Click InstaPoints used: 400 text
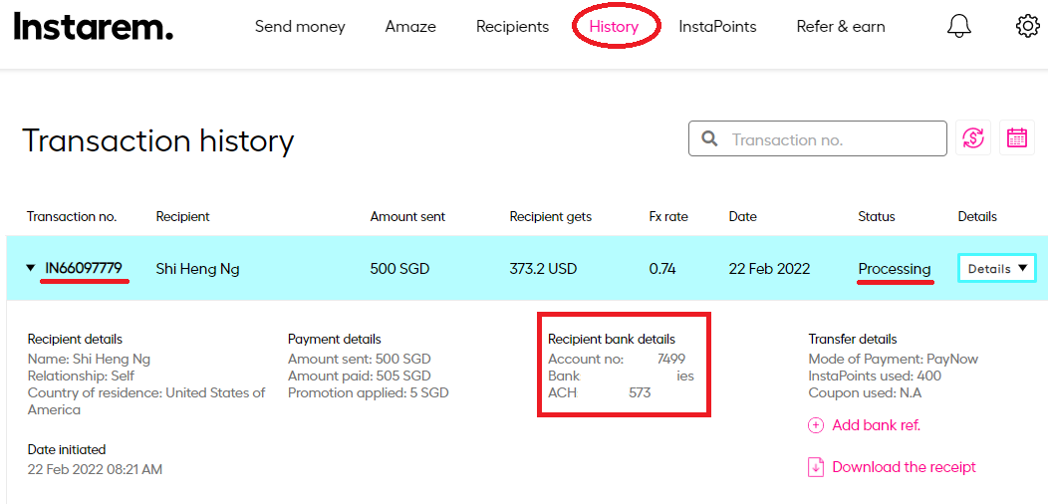This screenshot has height=504, width=1048. (x=875, y=376)
